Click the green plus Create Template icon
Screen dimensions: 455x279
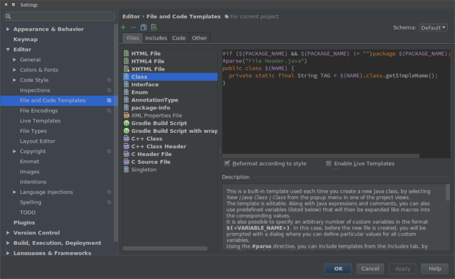[x=123, y=28]
